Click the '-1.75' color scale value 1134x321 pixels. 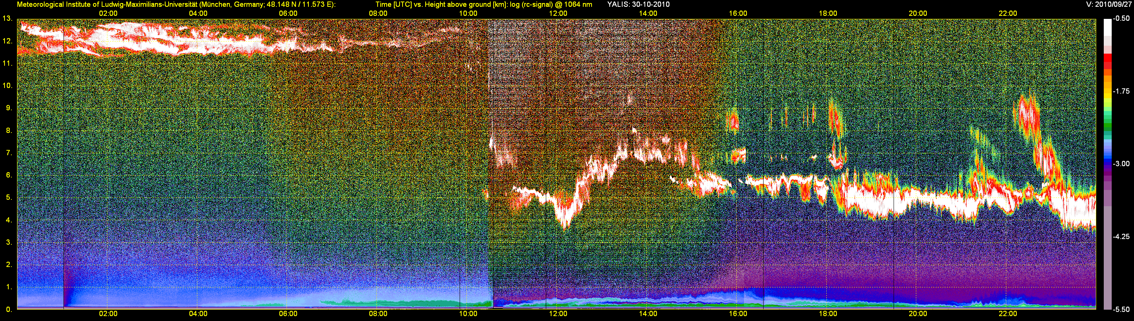click(1121, 91)
